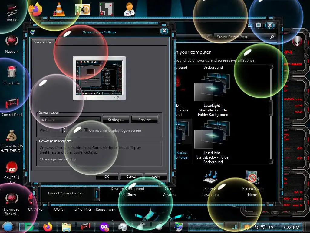Open the UKRAINE desktop item
310x233 pixels.
click(35, 209)
